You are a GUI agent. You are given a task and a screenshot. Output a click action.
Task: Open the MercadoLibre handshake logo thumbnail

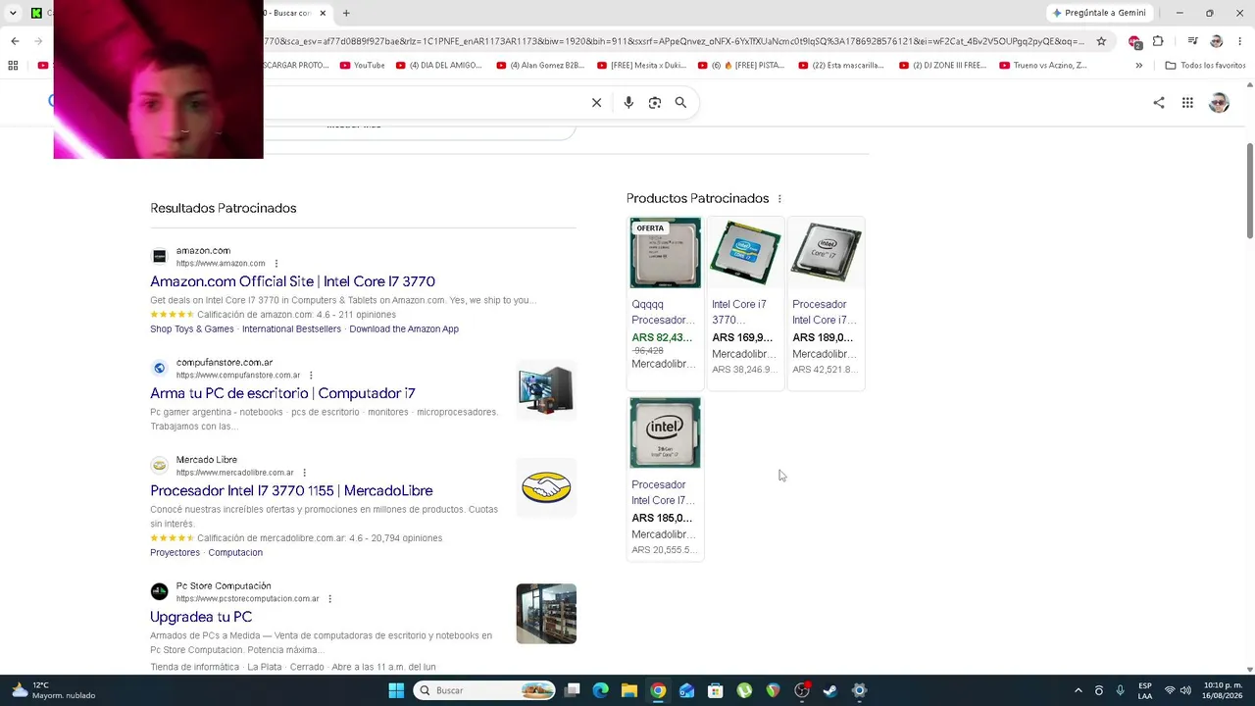546,487
